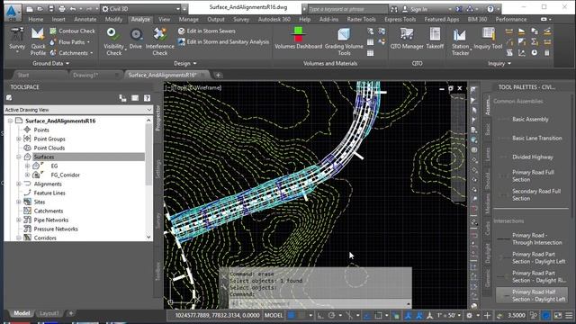The image size is (576, 324).
Task: Open Interference Check
Action: 160,41
